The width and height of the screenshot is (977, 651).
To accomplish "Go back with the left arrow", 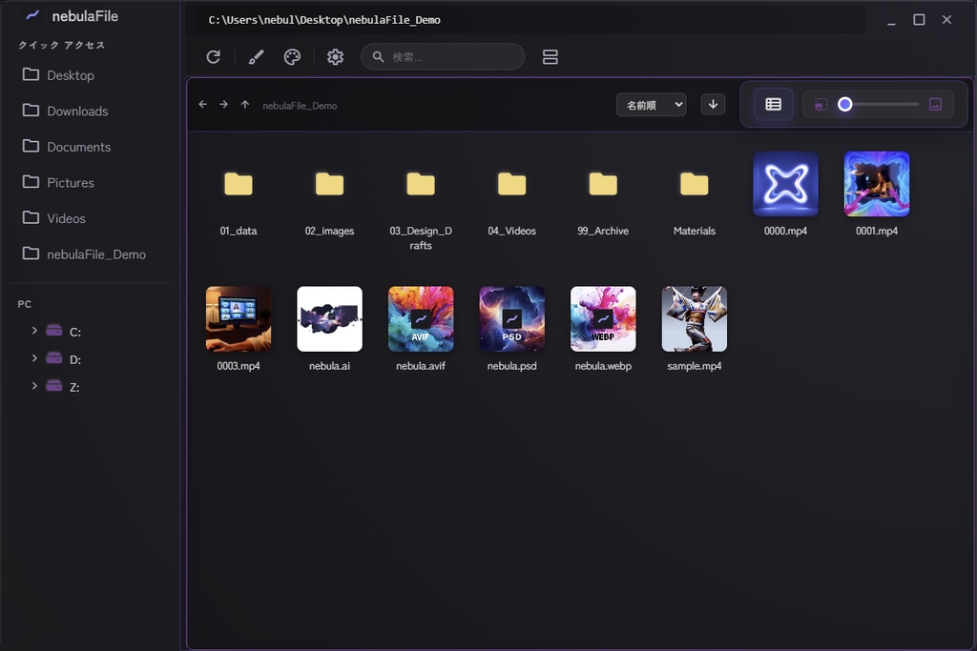I will [202, 105].
